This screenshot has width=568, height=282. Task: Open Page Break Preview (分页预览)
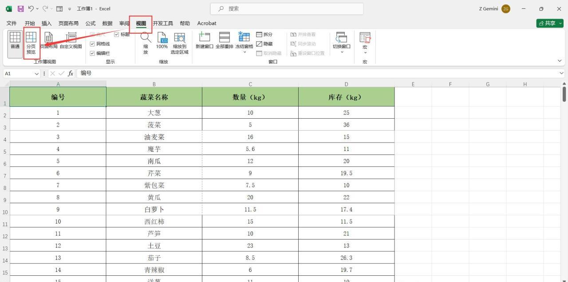[31, 43]
